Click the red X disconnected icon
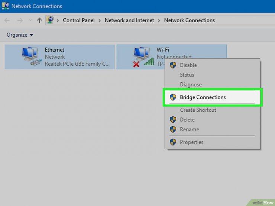The width and height of the screenshot is (275, 206). 136,64
